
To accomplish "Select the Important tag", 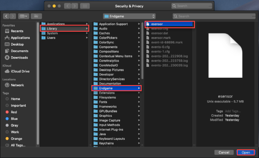I will tap(16, 105).
